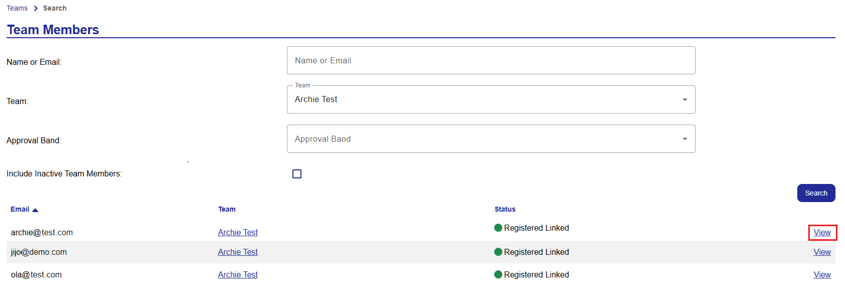View member jijo@demo.com
Image resolution: width=845 pixels, height=287 pixels.
822,252
